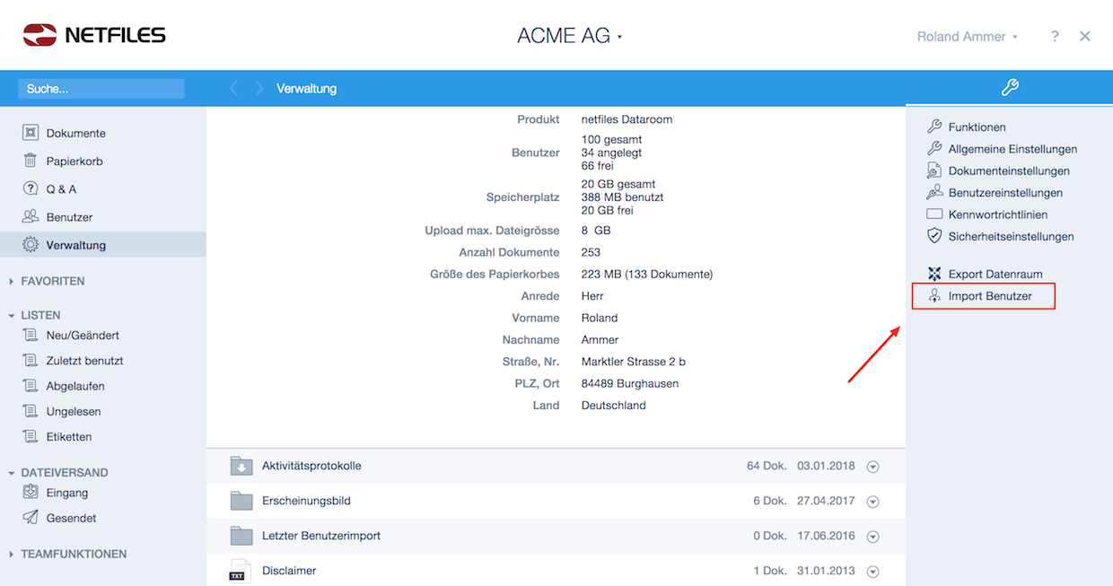Click the wrench icon in blue toolbar
This screenshot has width=1113, height=586.
click(x=1009, y=88)
